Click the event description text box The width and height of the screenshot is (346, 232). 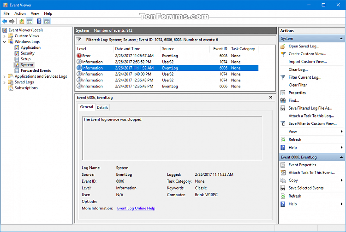click(172, 138)
